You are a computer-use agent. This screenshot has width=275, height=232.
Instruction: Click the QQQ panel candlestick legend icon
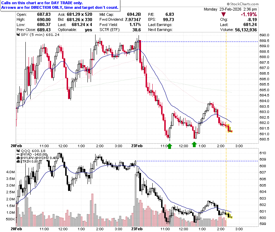click(18, 151)
